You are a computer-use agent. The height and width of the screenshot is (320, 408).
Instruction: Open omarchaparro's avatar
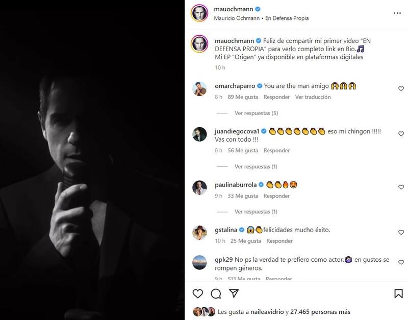(x=199, y=89)
